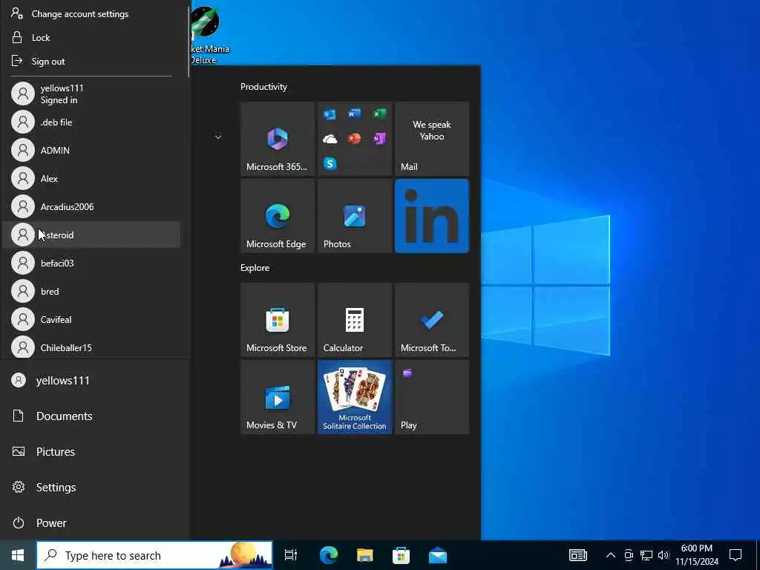Viewport: 760px width, 570px height.
Task: Open Outlook from the Office tile group
Action: coord(330,114)
